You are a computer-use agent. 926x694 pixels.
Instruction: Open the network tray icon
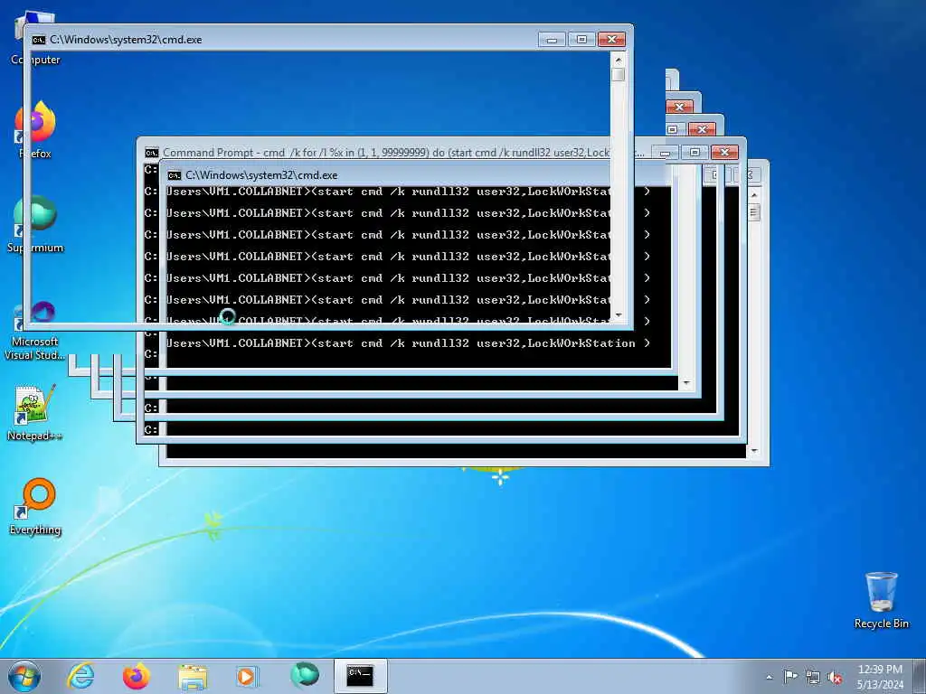(813, 677)
